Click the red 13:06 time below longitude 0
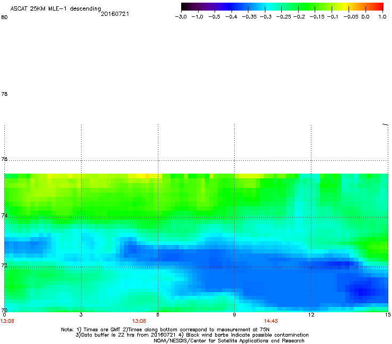Image resolution: width=392 pixels, height=344 pixels. 7,321
